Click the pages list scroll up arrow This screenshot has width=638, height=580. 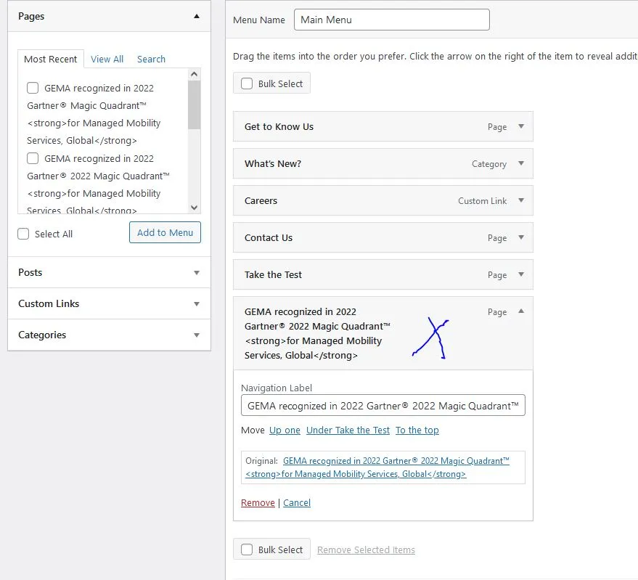(x=194, y=74)
